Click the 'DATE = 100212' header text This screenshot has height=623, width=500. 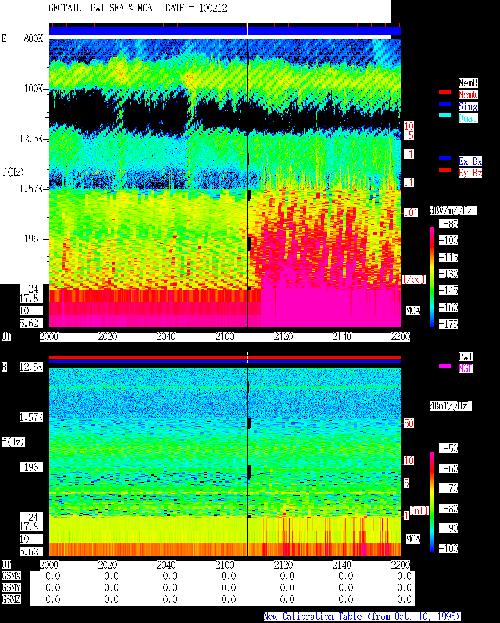[196, 8]
